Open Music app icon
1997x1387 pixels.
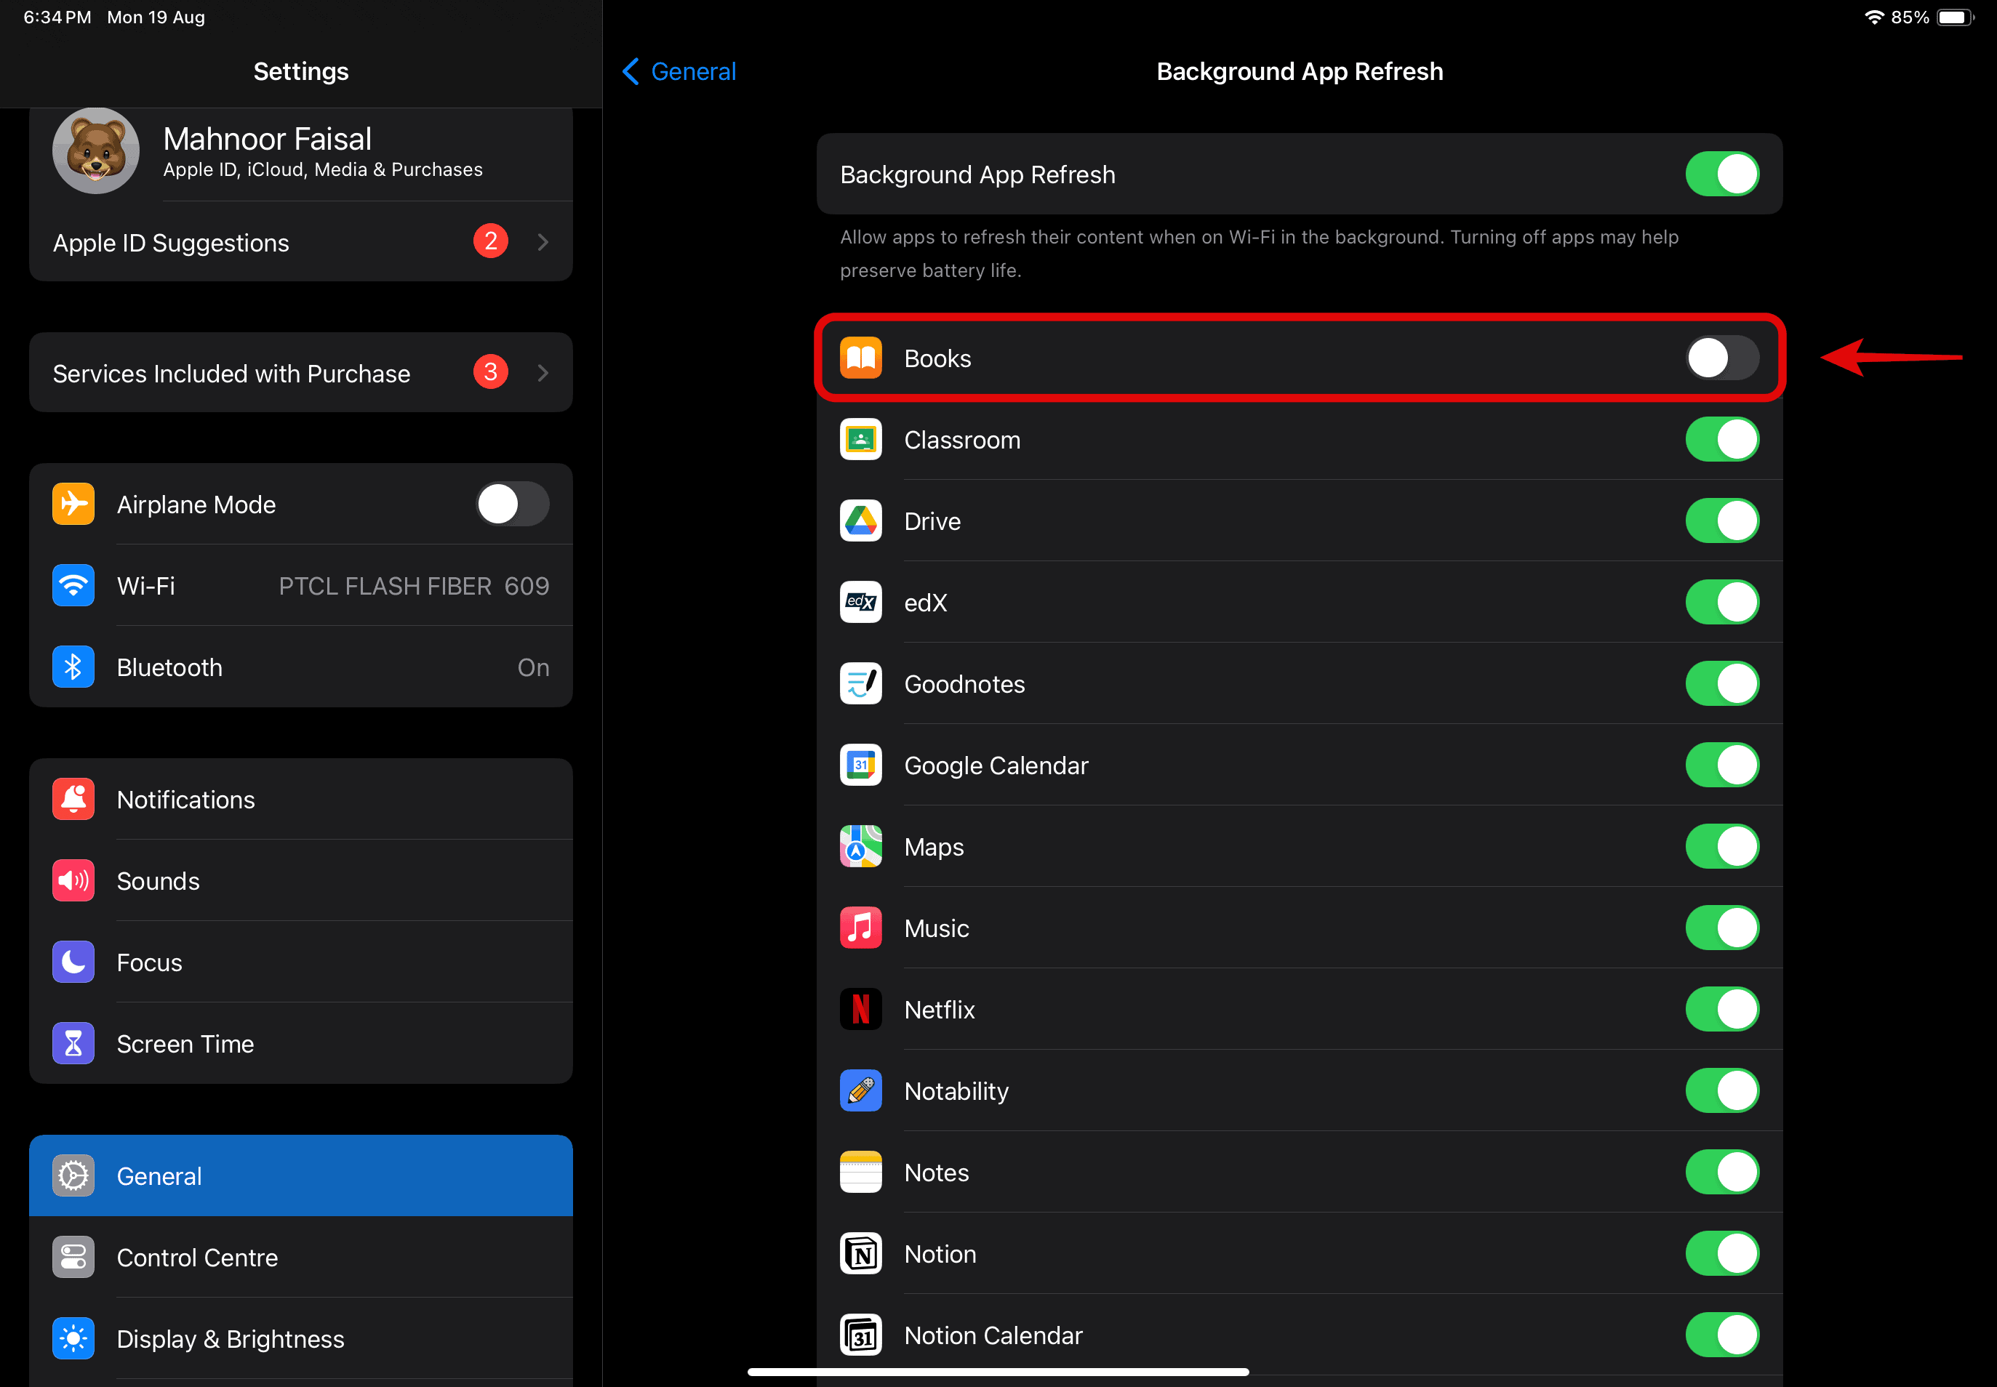point(860,927)
